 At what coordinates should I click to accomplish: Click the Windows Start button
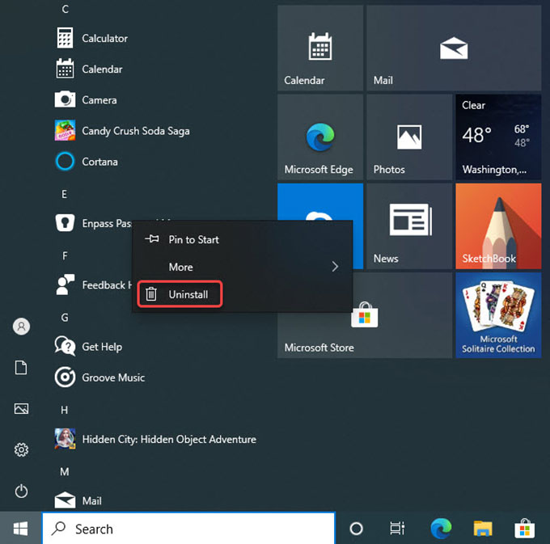tap(20, 528)
